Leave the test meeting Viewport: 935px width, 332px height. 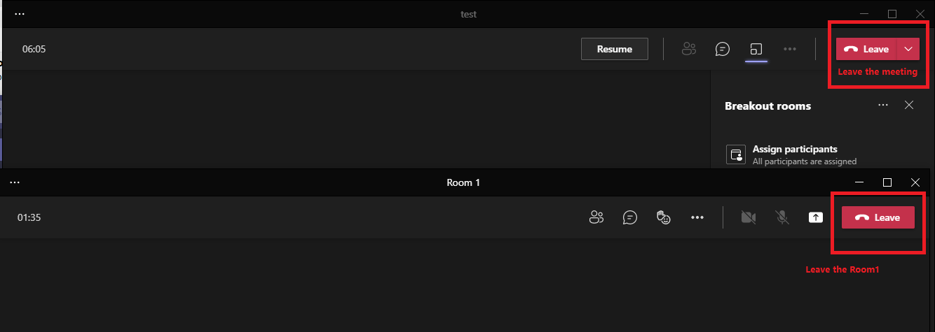866,49
